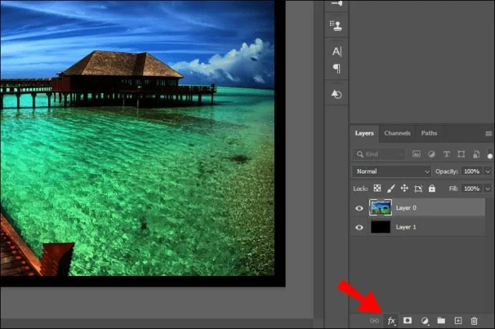Expand the Fill percentage dropdown arrow
495x329 pixels.
488,189
